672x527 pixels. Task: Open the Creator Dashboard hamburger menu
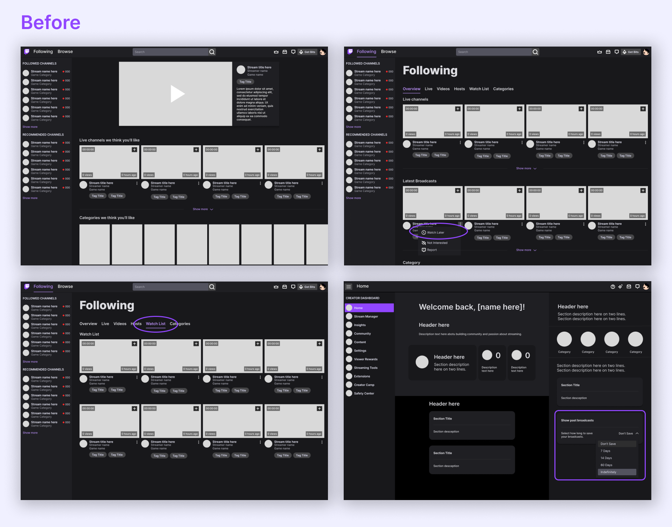[349, 286]
